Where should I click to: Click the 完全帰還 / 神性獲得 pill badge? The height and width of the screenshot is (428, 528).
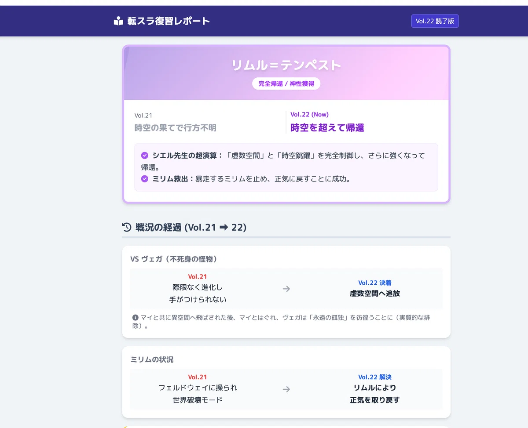click(x=286, y=83)
